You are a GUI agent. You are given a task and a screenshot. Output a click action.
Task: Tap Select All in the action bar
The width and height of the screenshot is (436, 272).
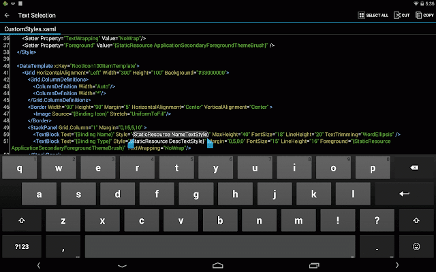click(373, 15)
